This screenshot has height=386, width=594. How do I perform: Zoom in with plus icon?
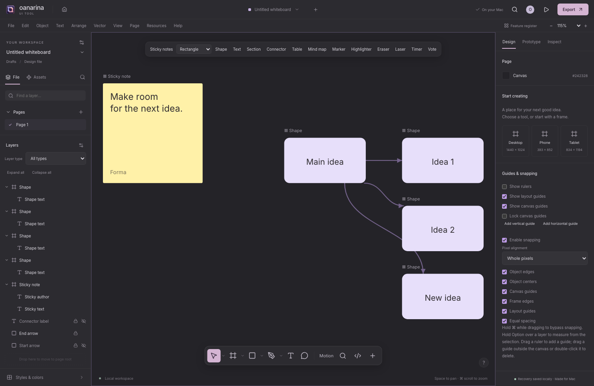[586, 26]
